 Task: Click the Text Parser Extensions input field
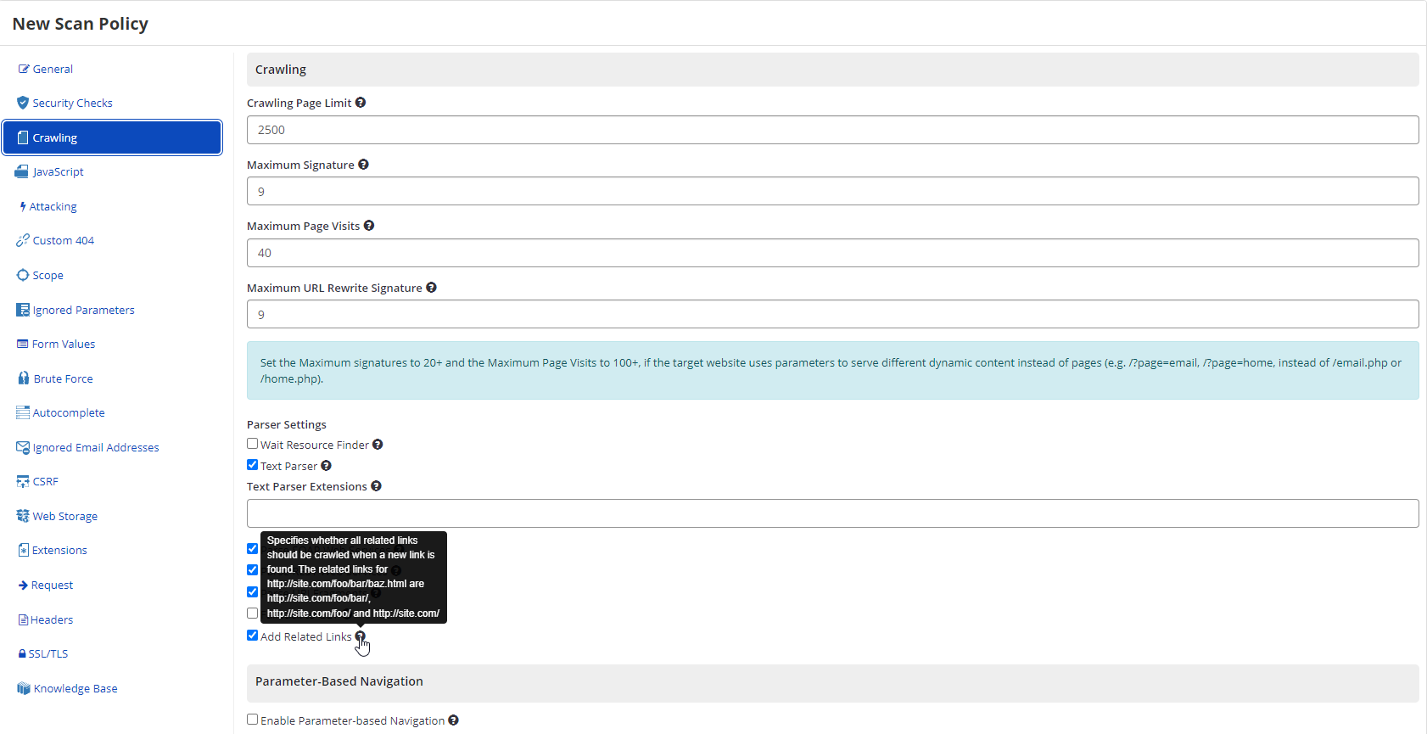click(x=832, y=513)
